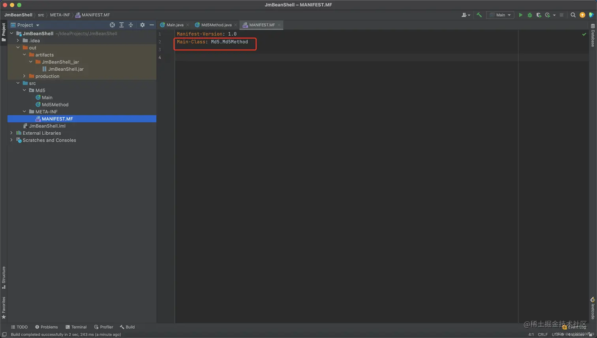This screenshot has height=338, width=597.
Task: Collapse the META-INF folder arrow
Action: coord(24,112)
